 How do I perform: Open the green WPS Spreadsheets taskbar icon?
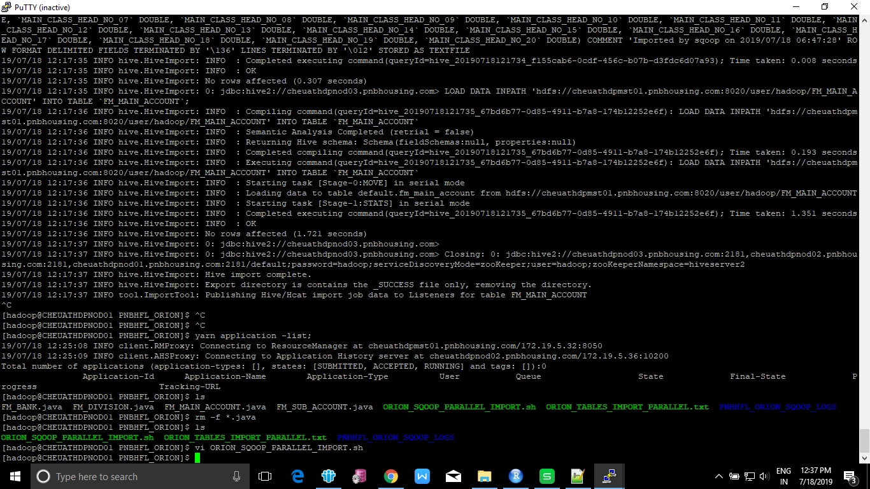point(547,476)
